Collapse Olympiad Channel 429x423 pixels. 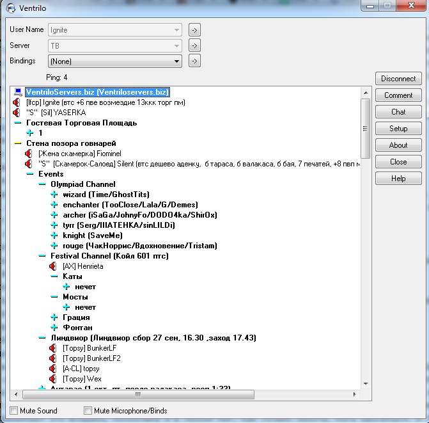click(42, 184)
